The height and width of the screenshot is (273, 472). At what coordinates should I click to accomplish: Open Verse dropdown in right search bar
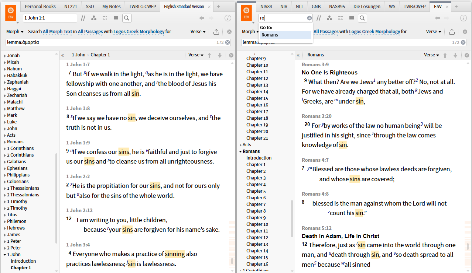point(434,32)
